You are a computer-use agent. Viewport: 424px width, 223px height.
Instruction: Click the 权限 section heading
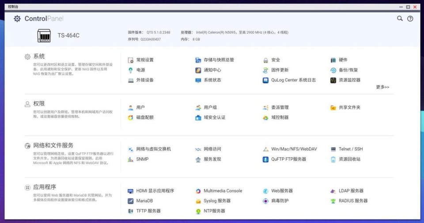pos(39,103)
